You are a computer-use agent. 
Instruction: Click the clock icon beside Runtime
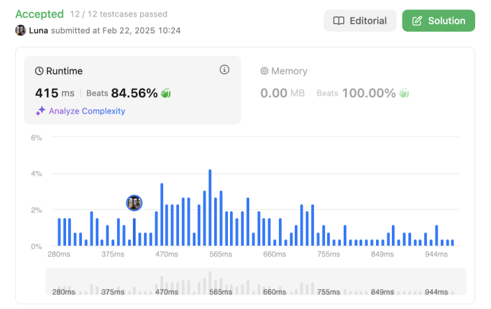pyautogui.click(x=39, y=71)
